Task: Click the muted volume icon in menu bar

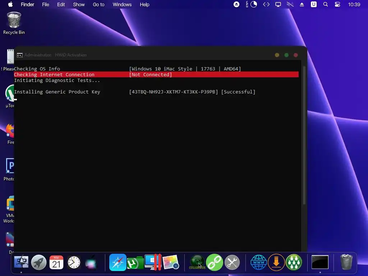Action: pos(290,4)
